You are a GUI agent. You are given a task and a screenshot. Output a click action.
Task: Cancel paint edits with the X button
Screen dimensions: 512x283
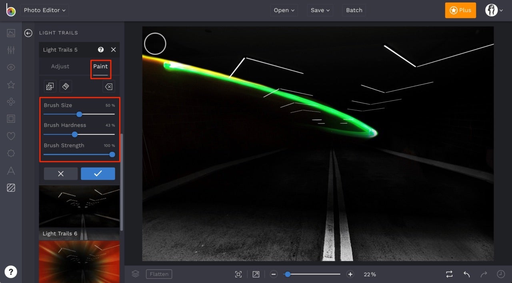pyautogui.click(x=60, y=173)
